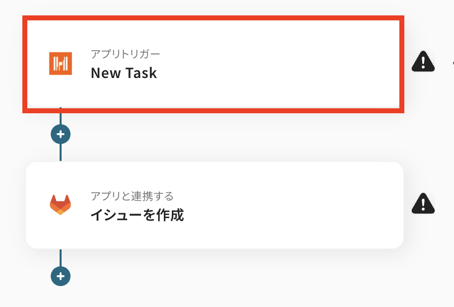The height and width of the screenshot is (307, 454).
Task: Click warning icon beside イシューを作成 step
Action: (x=423, y=203)
